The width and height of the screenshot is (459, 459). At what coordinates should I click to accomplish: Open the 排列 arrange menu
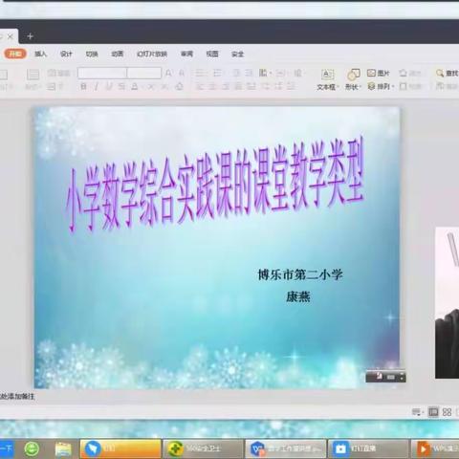[x=381, y=86]
